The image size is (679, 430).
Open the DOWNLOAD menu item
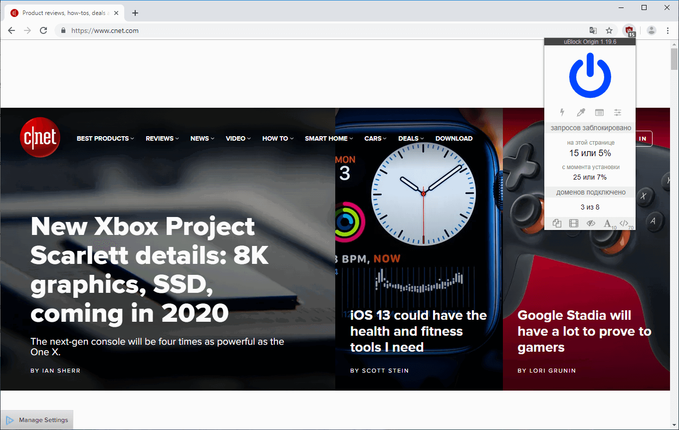pos(453,138)
